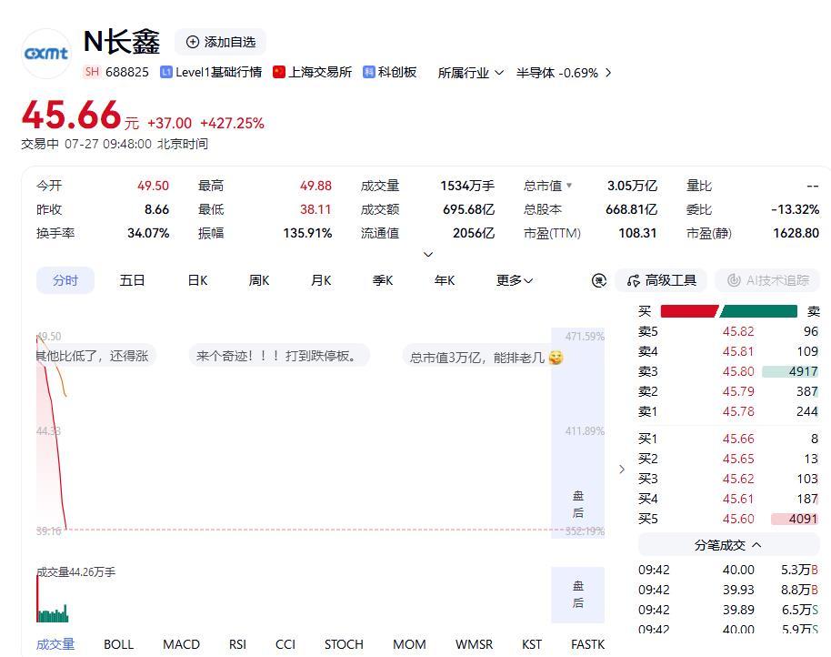Click the SH exchange badge
The width and height of the screenshot is (831, 657).
coord(92,72)
